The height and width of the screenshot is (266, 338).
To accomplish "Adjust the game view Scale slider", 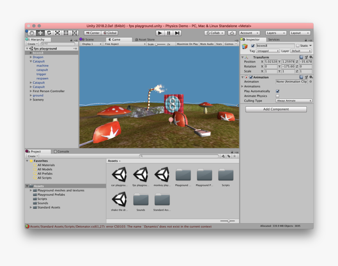I will tap(160, 44).
